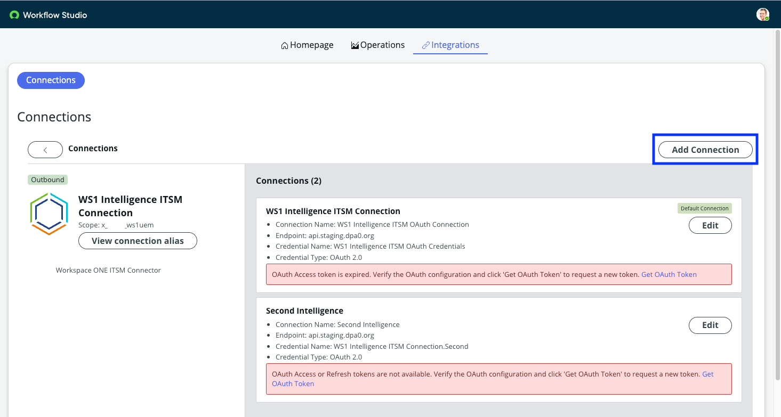The image size is (781, 417).
Task: Select the Second Intelligence card title
Action: point(304,310)
